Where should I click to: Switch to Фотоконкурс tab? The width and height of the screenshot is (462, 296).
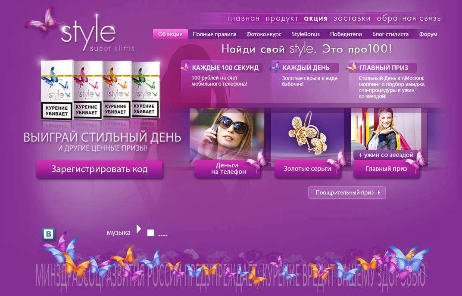click(264, 34)
